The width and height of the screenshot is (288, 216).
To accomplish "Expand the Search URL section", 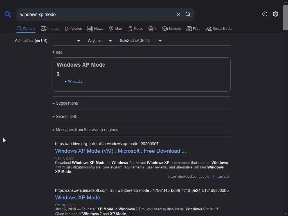I will point(65,116).
